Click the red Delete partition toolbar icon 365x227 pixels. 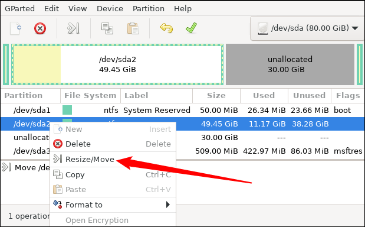pos(40,28)
